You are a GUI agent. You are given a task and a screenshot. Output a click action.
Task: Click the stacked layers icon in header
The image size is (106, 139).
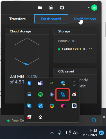click(51, 8)
